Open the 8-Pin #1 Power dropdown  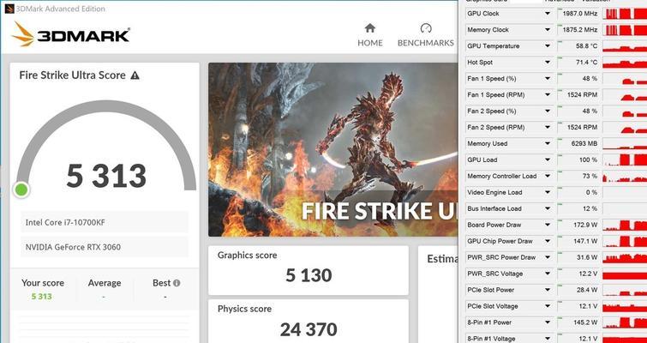pos(548,322)
